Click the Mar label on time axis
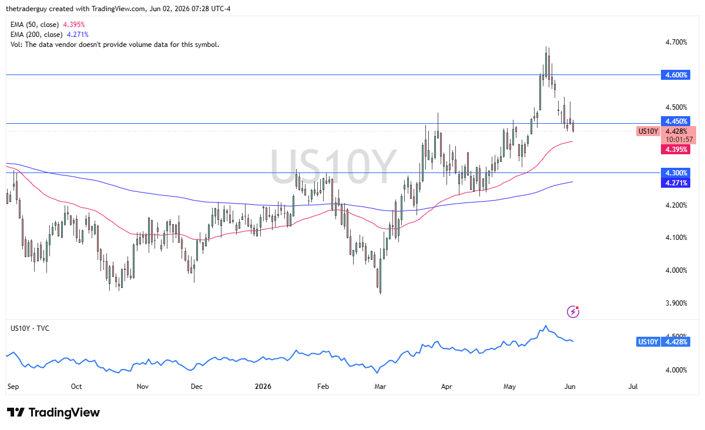 pos(381,387)
